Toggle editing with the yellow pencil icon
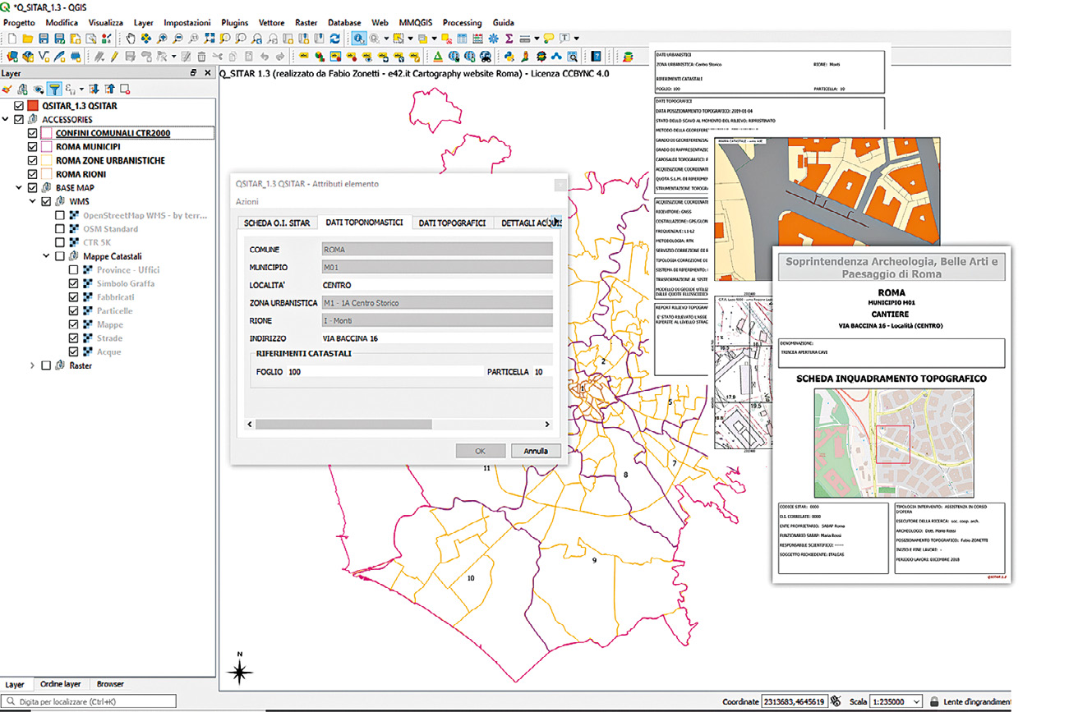Viewport: 1069px width, 712px height. point(114,57)
